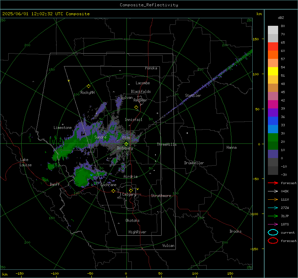This screenshot has height=278, width=298.
Task: Click the purple 36-39 dBZ swatch
Action: tap(273, 113)
